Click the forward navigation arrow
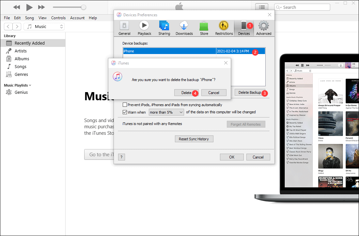The width and height of the screenshot is (359, 236). (17, 26)
